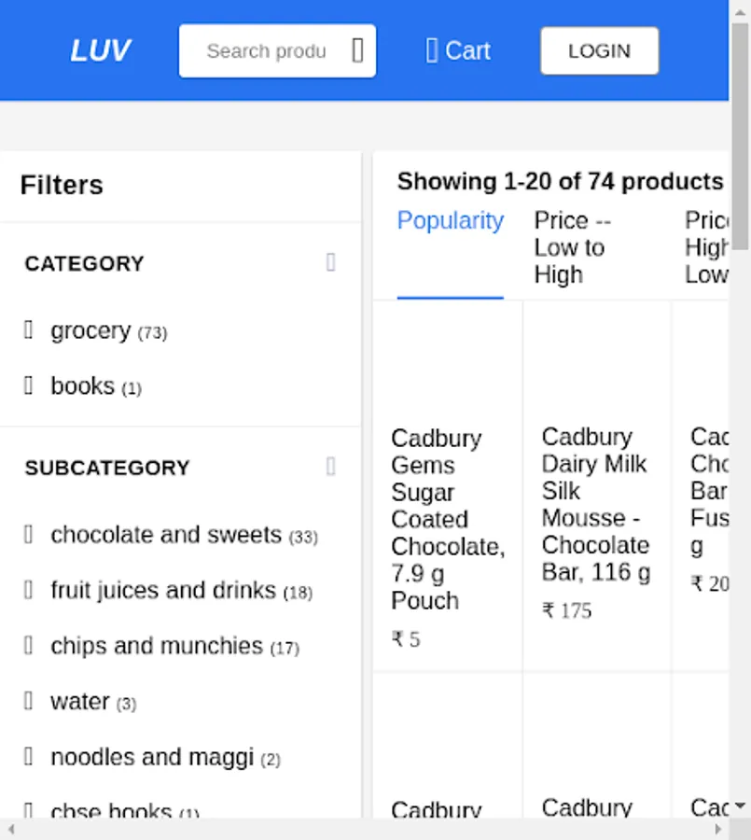Check the chocolate and sweets filter
Viewport: 751px width, 840px height.
(x=29, y=535)
